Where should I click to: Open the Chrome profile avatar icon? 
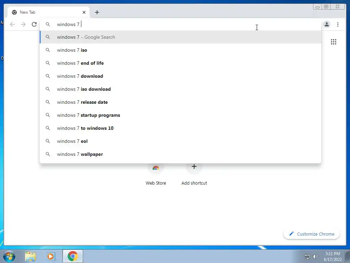pos(326,24)
